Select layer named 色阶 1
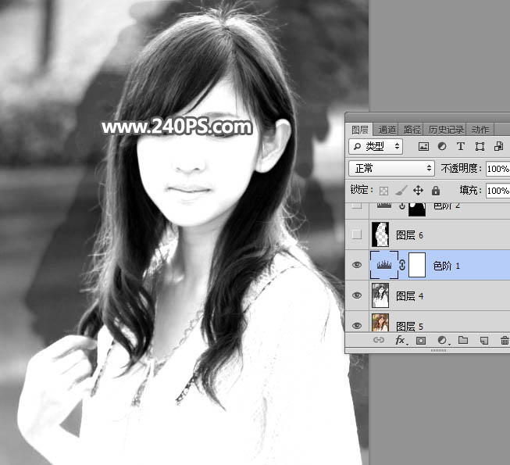The height and width of the screenshot is (465, 510). pyautogui.click(x=446, y=266)
